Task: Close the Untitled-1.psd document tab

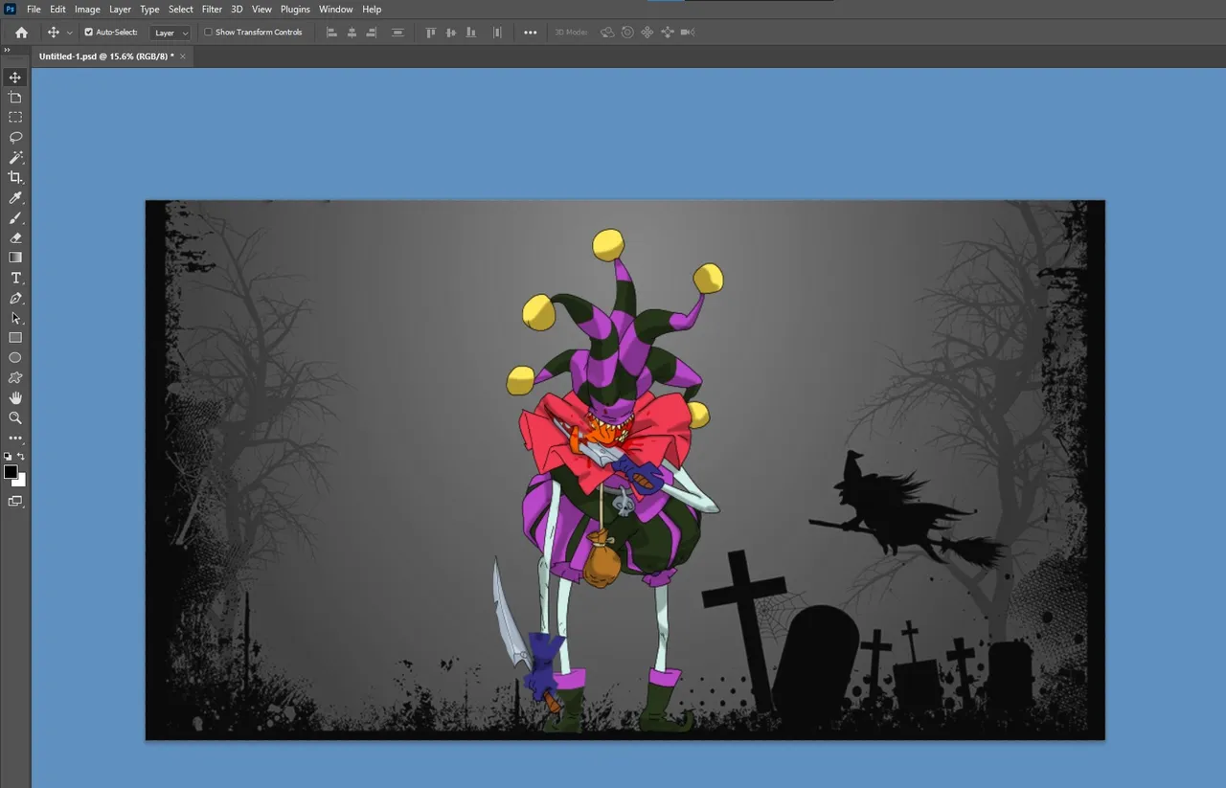Action: click(x=183, y=56)
